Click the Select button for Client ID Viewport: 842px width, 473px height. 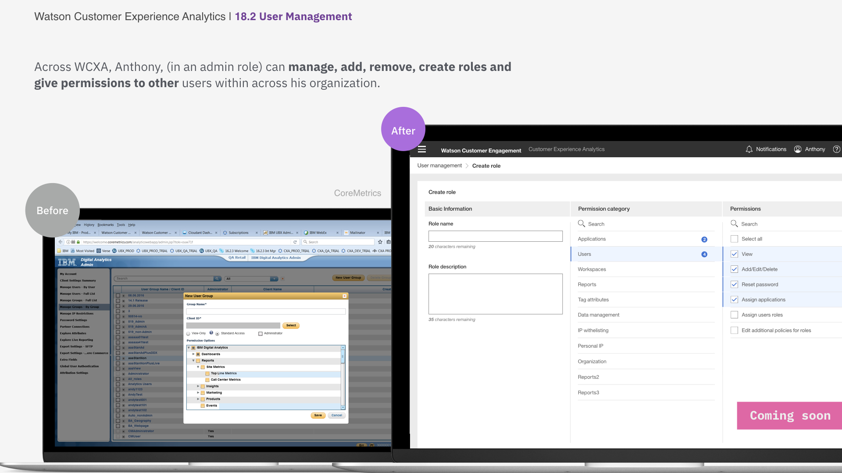tap(291, 325)
